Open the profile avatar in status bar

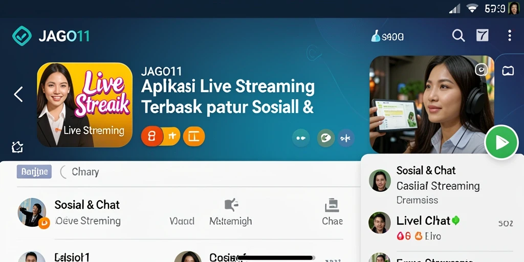pos(514,8)
